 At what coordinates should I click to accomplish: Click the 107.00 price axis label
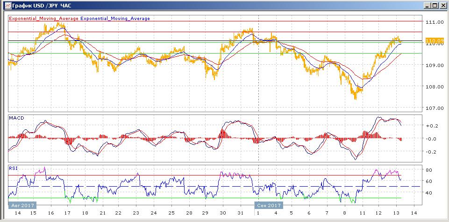tap(435, 108)
